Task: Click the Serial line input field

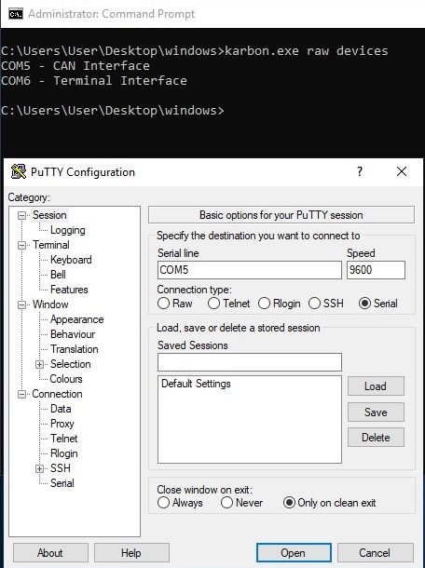Action: [x=250, y=270]
